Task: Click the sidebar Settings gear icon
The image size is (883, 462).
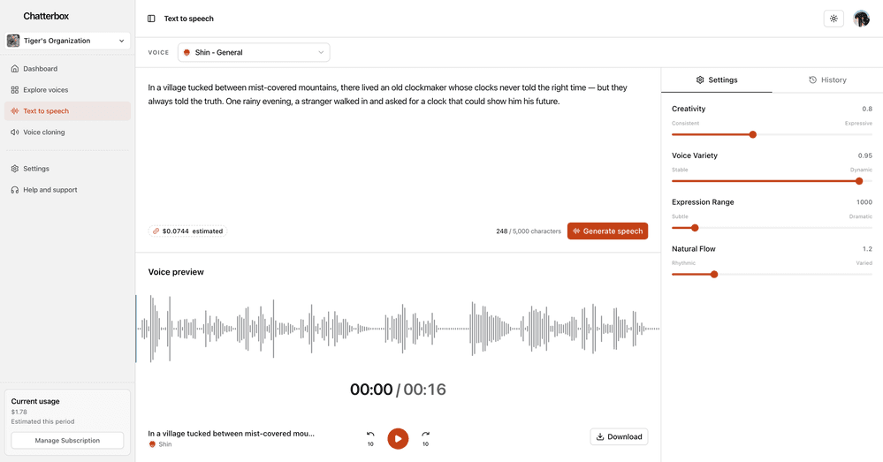Action: [x=15, y=169]
